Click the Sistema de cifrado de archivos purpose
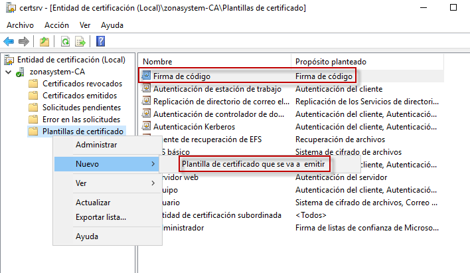Screen dimensions: 470x273 (x=349, y=152)
